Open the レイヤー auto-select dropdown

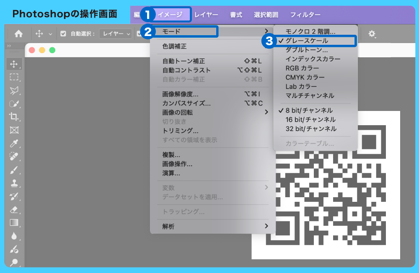coord(116,33)
